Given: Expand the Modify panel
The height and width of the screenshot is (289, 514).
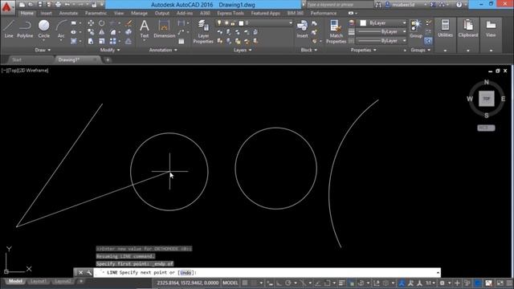Looking at the screenshot, I should [x=110, y=50].
